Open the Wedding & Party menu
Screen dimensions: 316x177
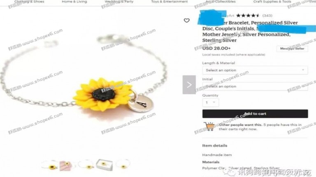tap(119, 2)
